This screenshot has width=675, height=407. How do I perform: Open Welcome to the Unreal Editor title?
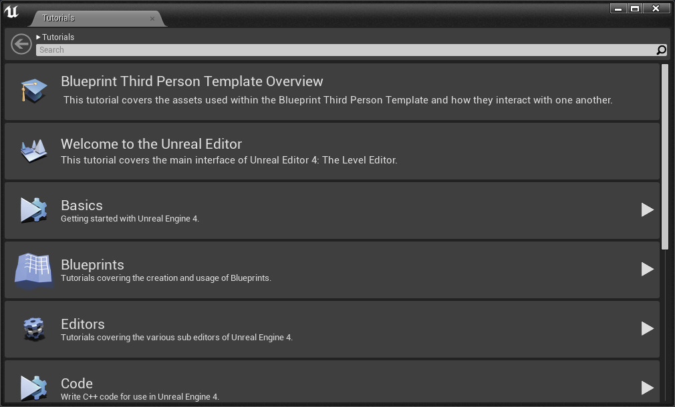point(151,144)
